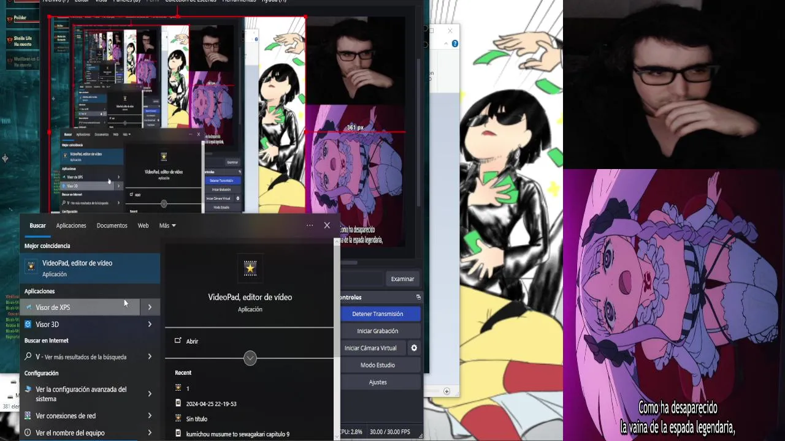Screen dimensions: 785x441
Task: Expand more actions with the circled chevron
Action: tap(250, 358)
